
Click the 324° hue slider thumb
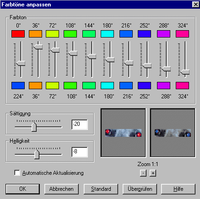185,72
